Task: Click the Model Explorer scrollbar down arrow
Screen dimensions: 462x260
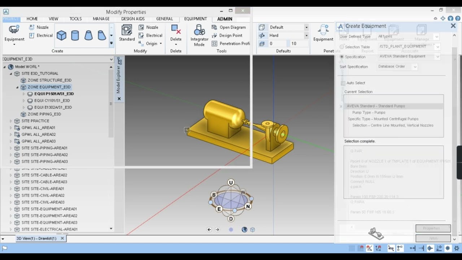Action: pyautogui.click(x=111, y=229)
